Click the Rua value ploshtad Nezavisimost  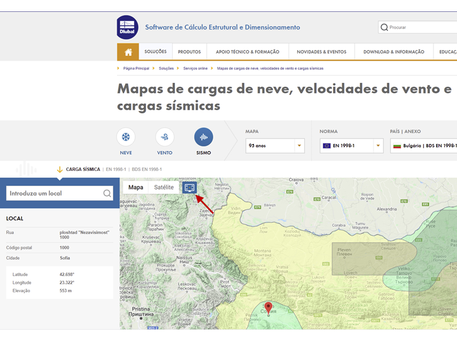pyautogui.click(x=85, y=235)
